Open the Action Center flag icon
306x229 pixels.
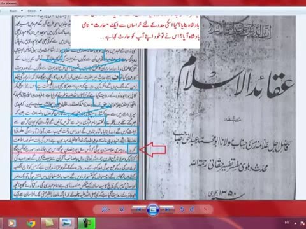click(x=303, y=223)
